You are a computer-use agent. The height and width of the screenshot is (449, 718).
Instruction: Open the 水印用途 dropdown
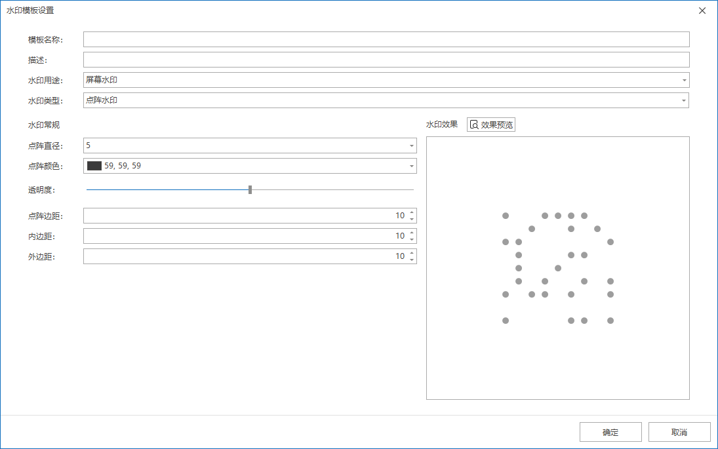coord(684,80)
